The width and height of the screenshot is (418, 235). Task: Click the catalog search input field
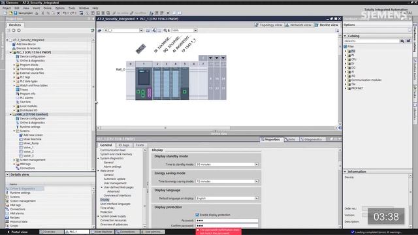pos(372,40)
